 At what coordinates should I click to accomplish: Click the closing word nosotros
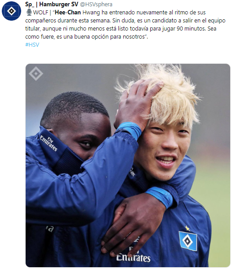pos(134,36)
